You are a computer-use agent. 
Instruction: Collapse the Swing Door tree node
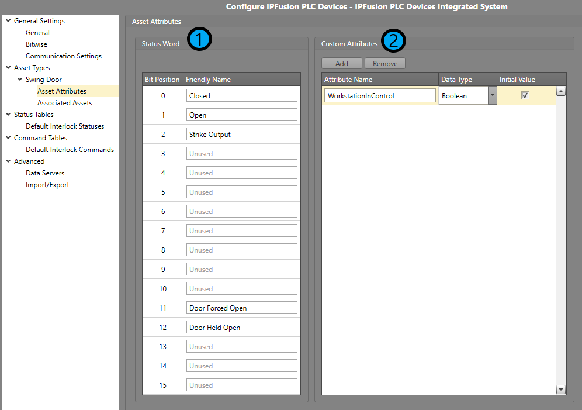pyautogui.click(x=20, y=80)
